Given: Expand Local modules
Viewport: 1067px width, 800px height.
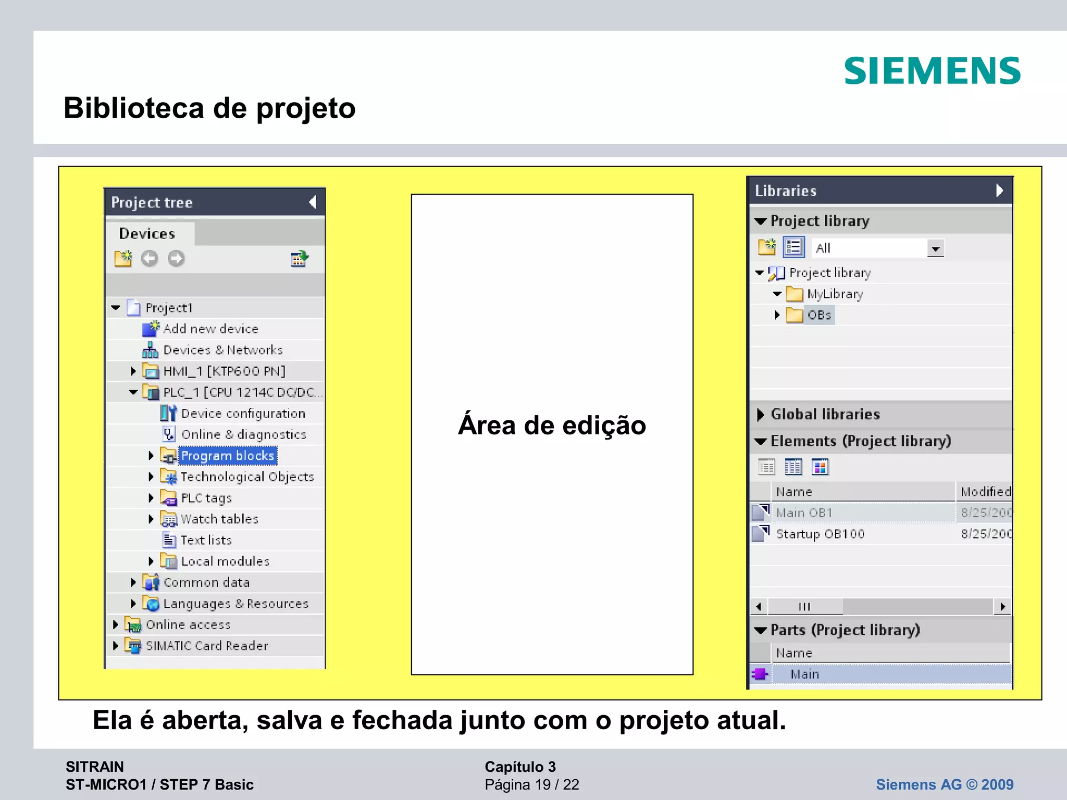Looking at the screenshot, I should [151, 561].
